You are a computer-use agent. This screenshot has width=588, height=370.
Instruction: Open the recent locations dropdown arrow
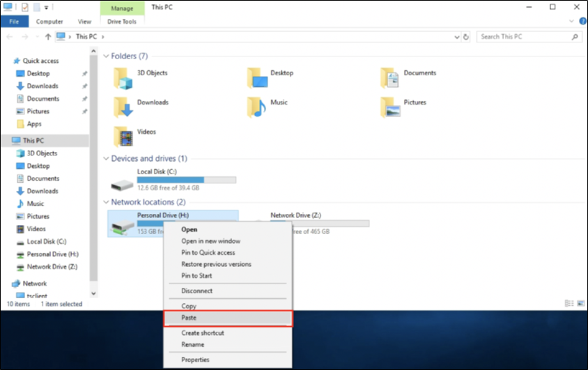tap(37, 37)
